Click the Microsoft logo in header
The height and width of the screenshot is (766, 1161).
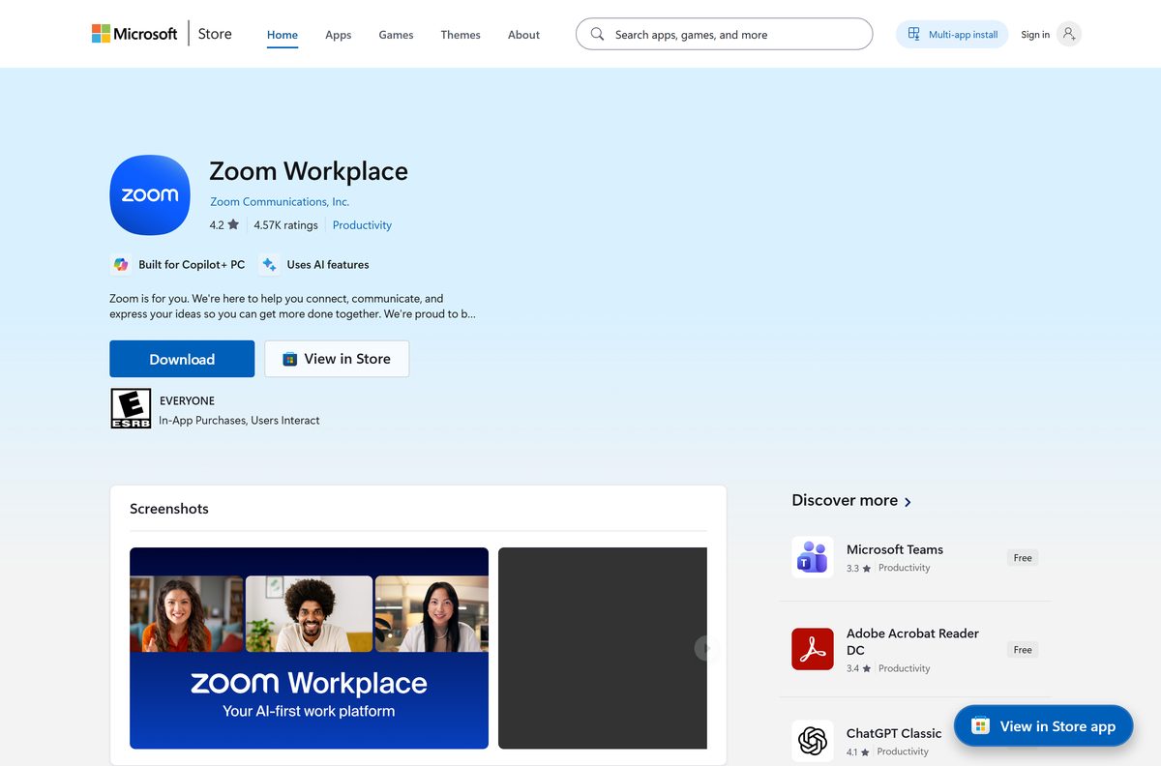(134, 34)
